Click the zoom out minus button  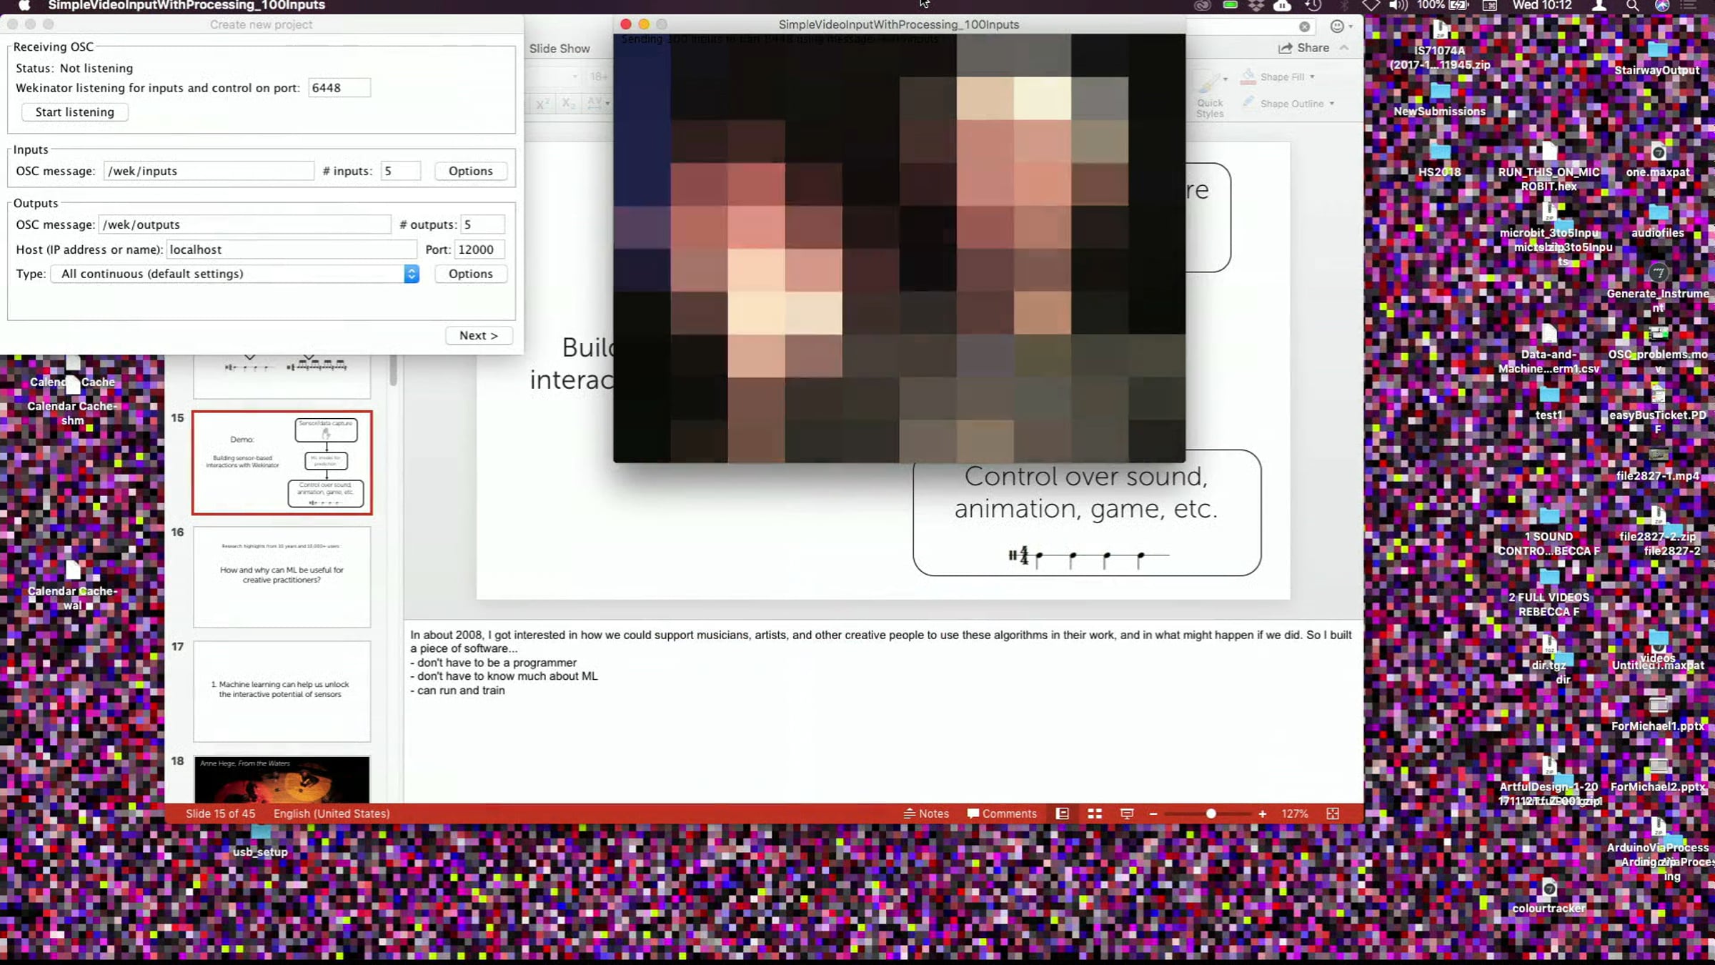coord(1153,813)
